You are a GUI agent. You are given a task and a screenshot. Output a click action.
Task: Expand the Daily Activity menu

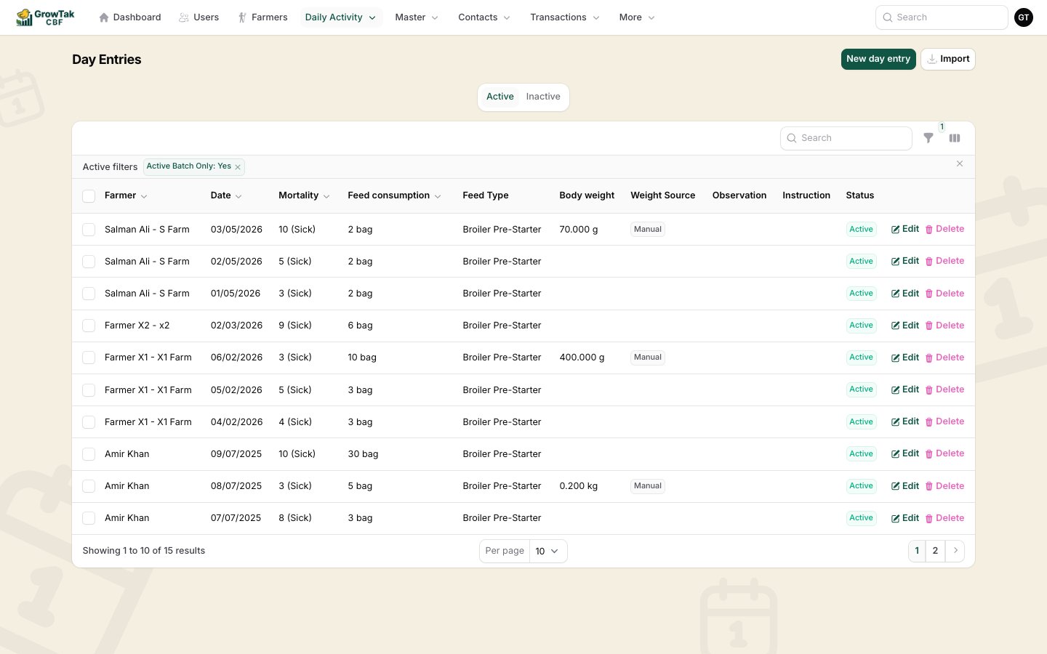(340, 17)
